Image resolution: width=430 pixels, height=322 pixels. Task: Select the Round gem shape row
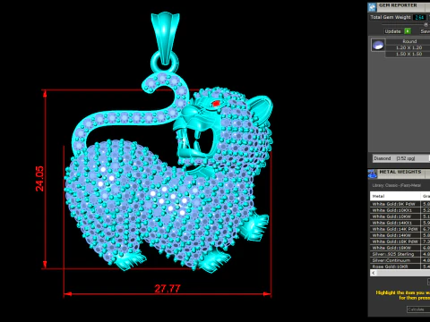(408, 41)
